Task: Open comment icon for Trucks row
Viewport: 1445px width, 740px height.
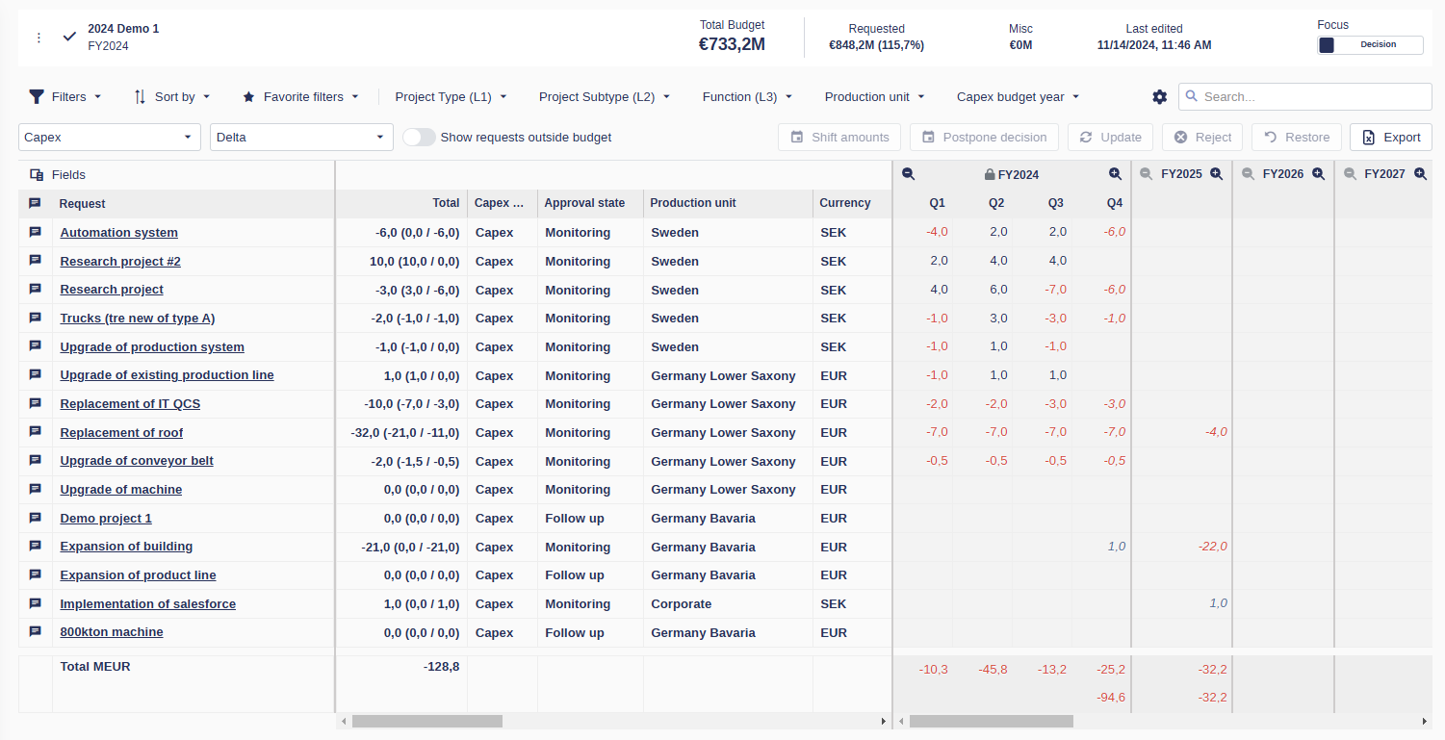Action: 36,318
